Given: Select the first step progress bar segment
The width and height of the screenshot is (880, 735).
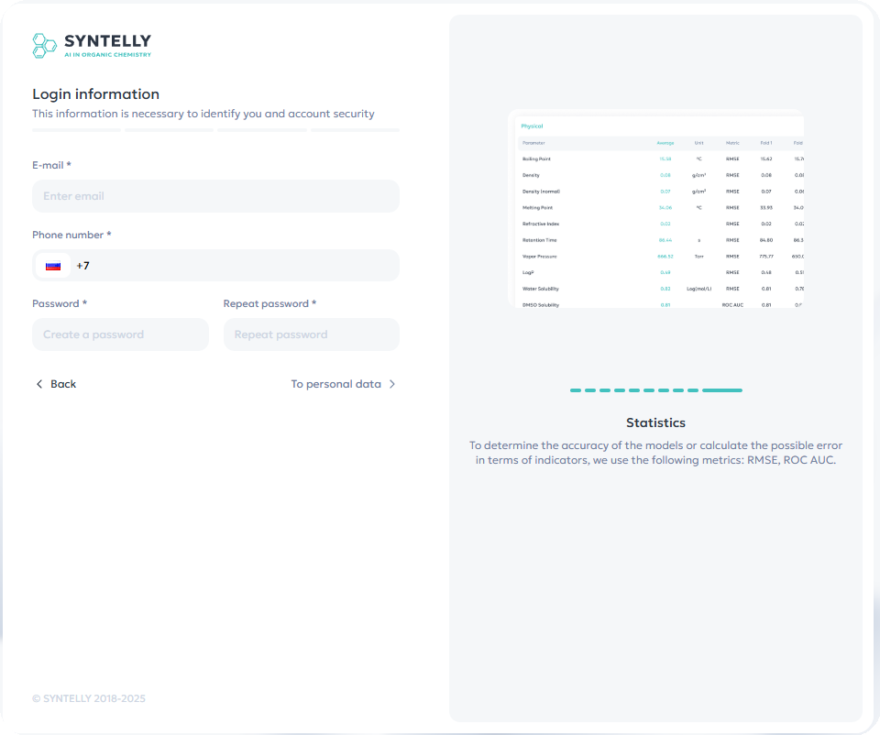Looking at the screenshot, I should [75, 131].
